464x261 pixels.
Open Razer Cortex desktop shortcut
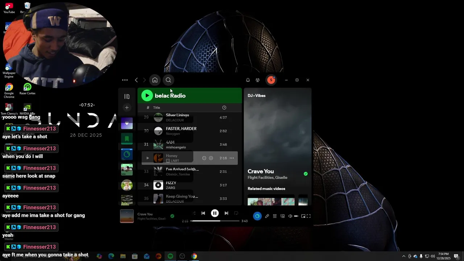(x=28, y=89)
